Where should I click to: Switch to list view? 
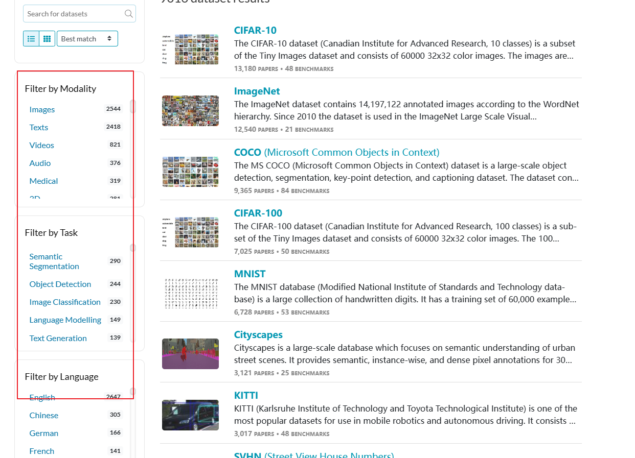point(31,39)
